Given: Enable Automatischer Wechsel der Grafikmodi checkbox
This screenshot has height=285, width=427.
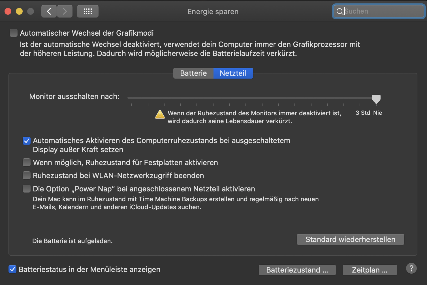Looking at the screenshot, I should 14,33.
